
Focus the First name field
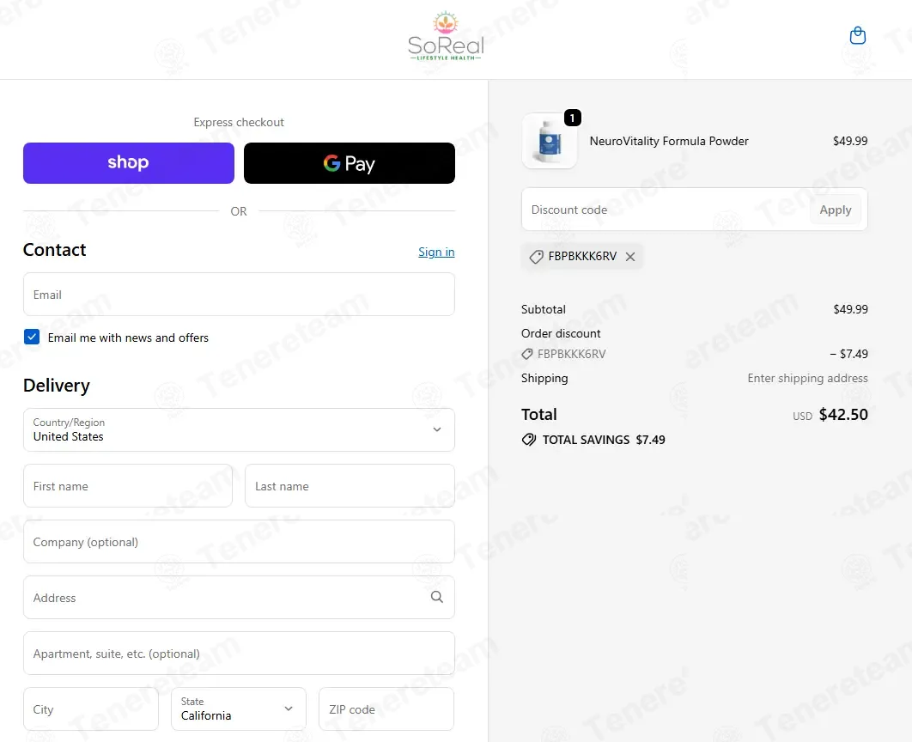pyautogui.click(x=128, y=485)
